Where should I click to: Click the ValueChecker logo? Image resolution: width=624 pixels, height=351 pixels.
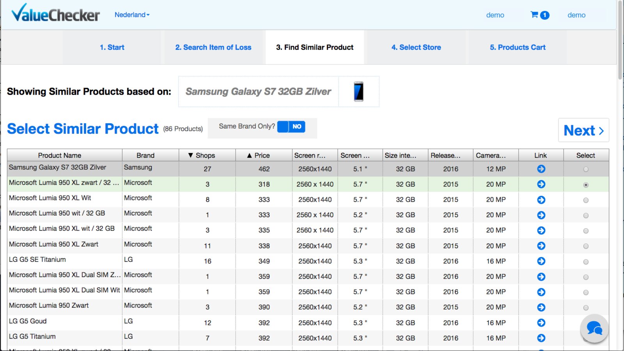(55, 13)
